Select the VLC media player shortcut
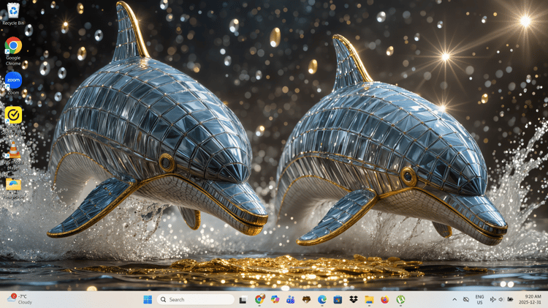Viewport: 548px width, 308px height. 13,155
